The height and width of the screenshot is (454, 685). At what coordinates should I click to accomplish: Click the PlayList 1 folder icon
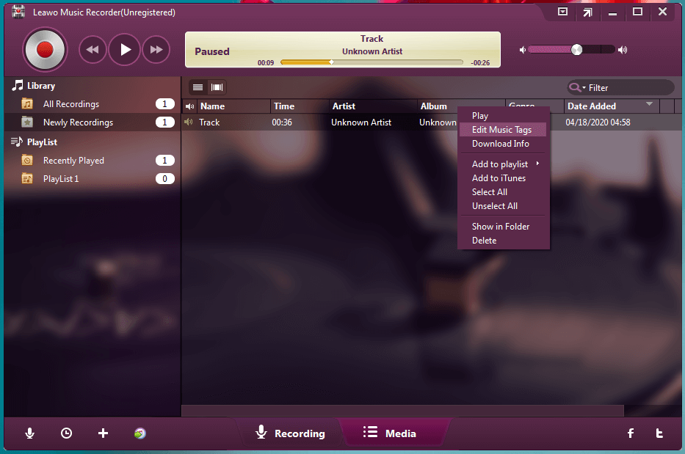click(27, 178)
